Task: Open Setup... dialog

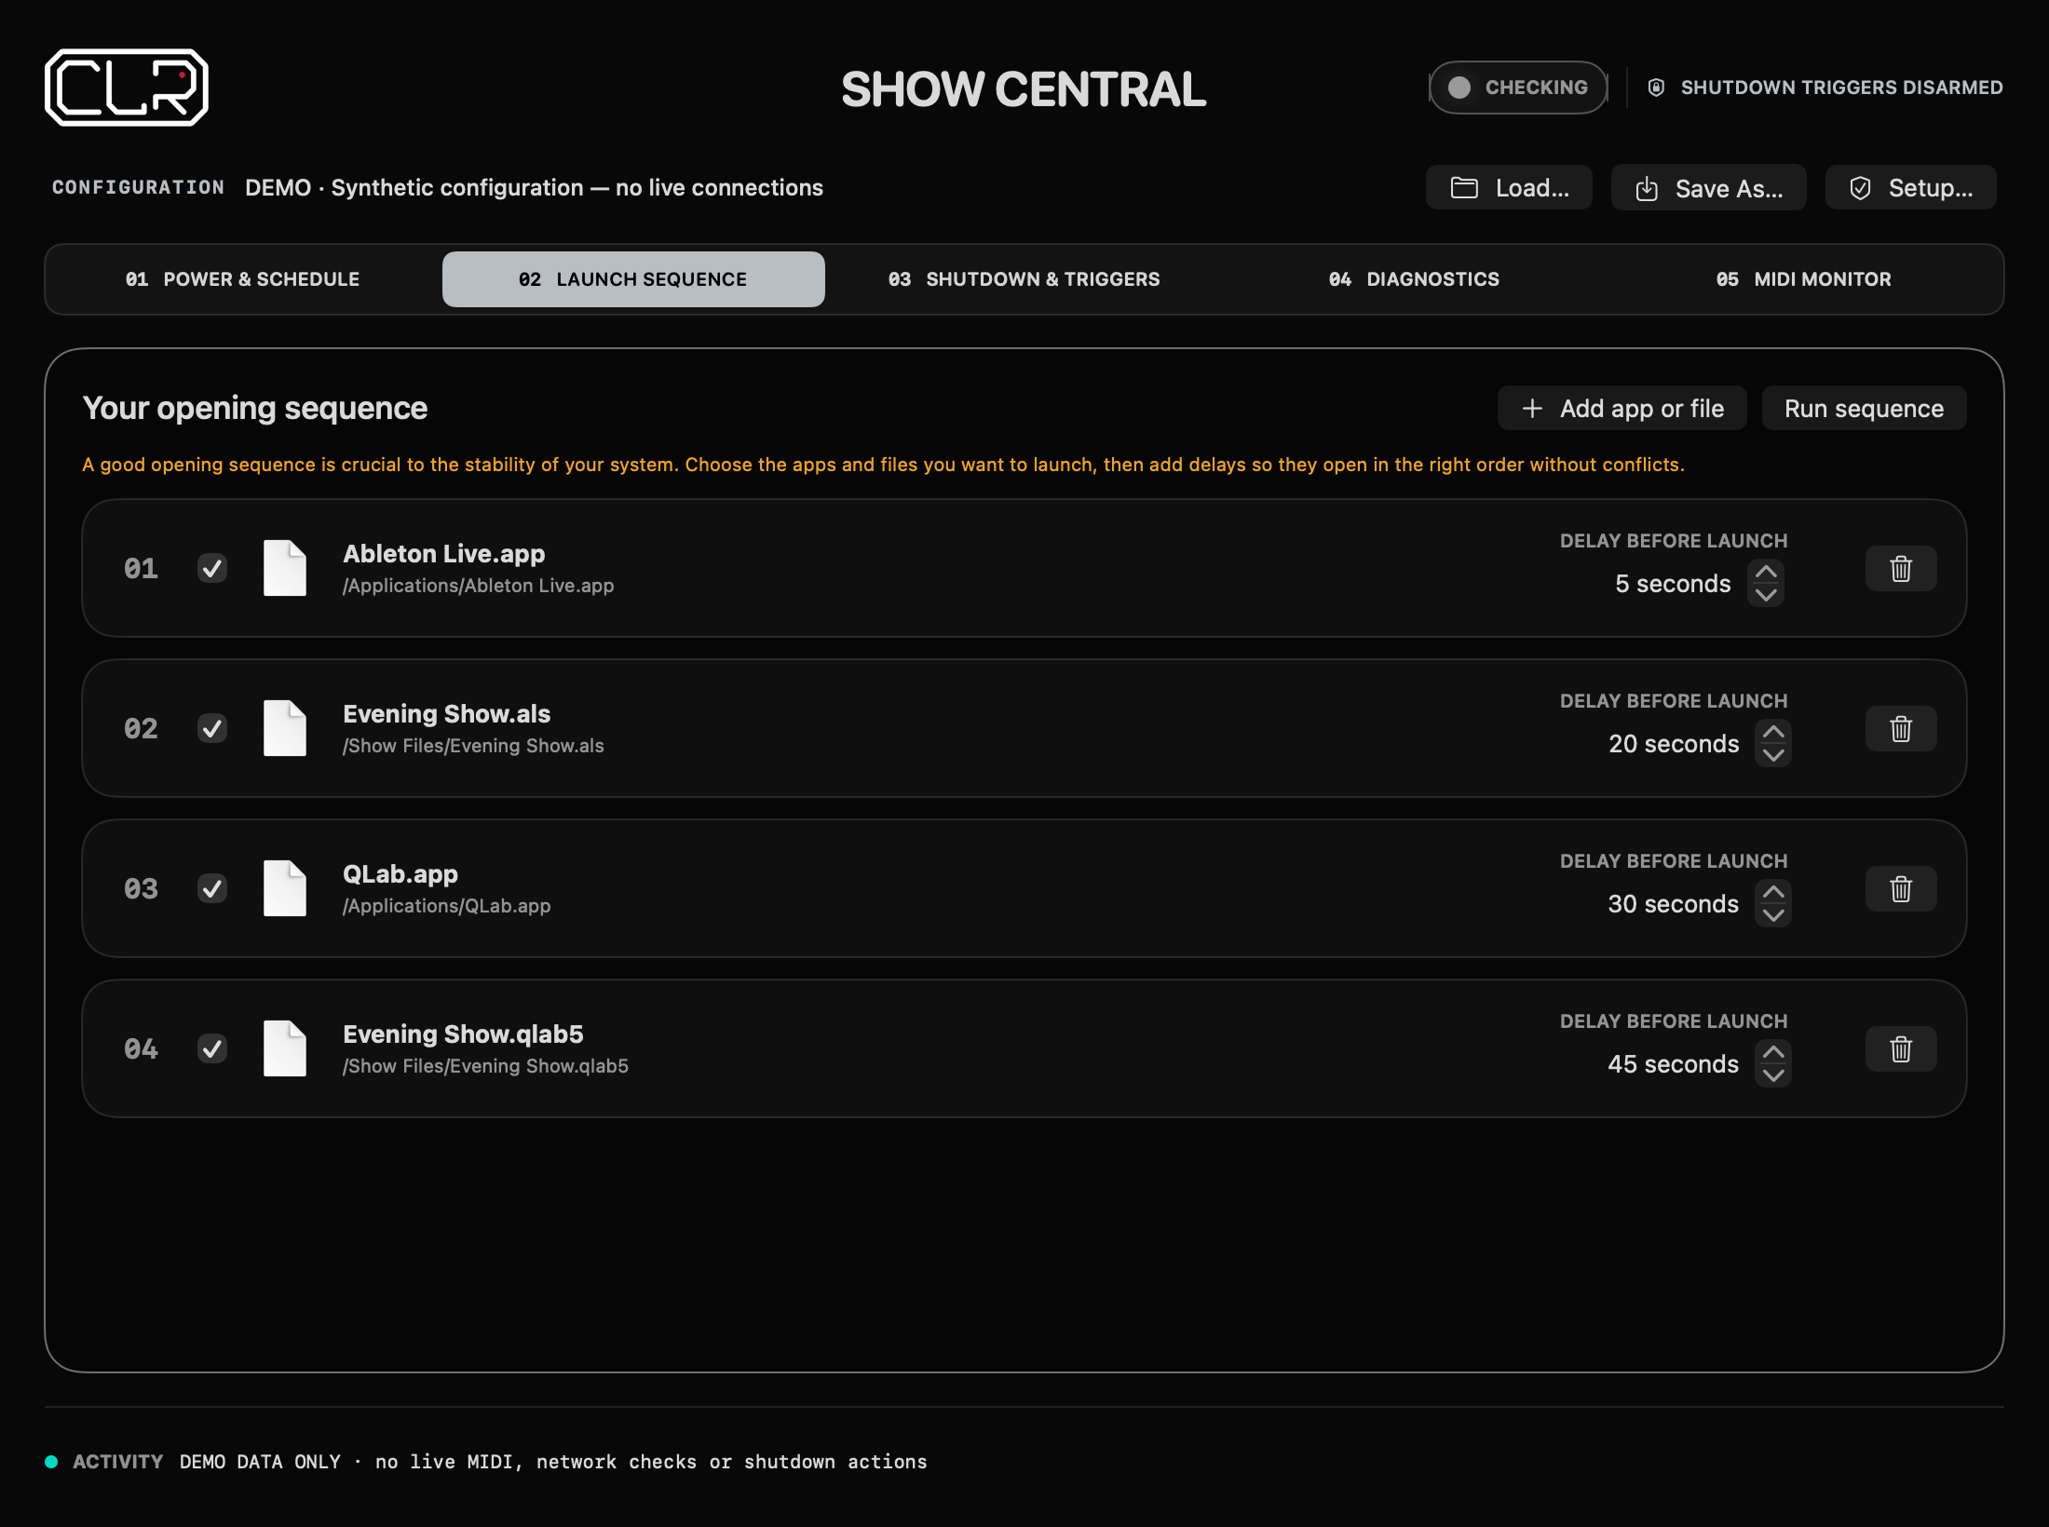Action: pyautogui.click(x=1911, y=188)
